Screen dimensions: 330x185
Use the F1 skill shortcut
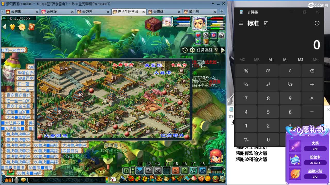(x=140, y=170)
